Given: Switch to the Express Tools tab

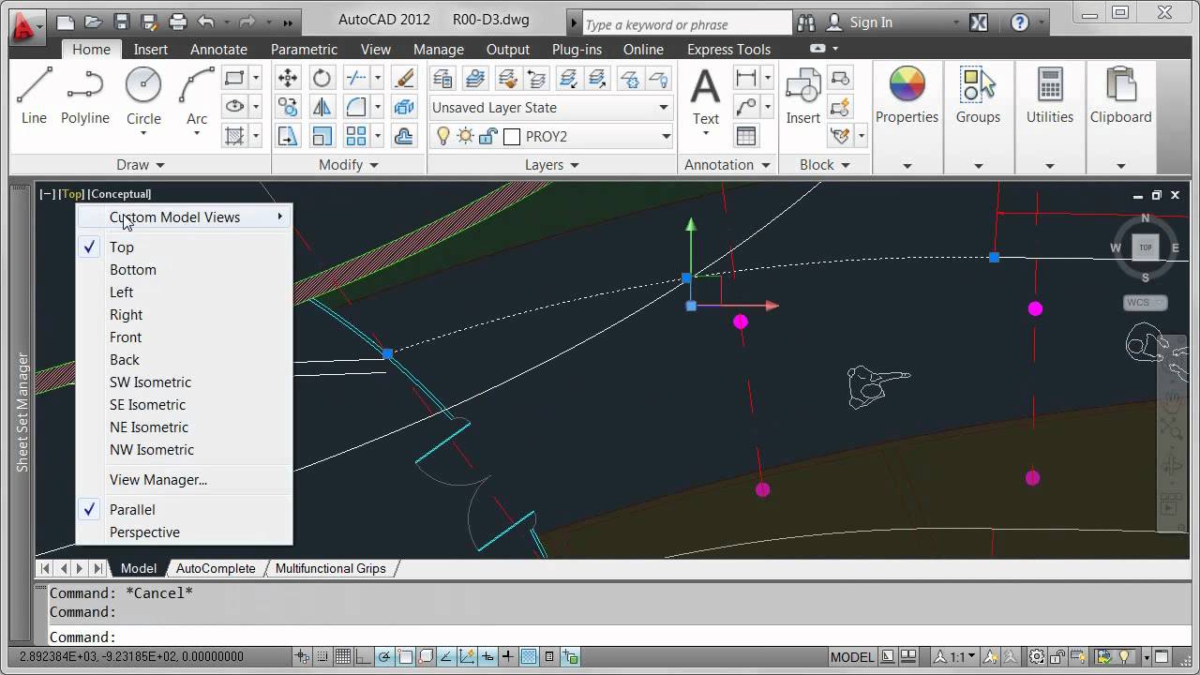Looking at the screenshot, I should click(x=728, y=50).
